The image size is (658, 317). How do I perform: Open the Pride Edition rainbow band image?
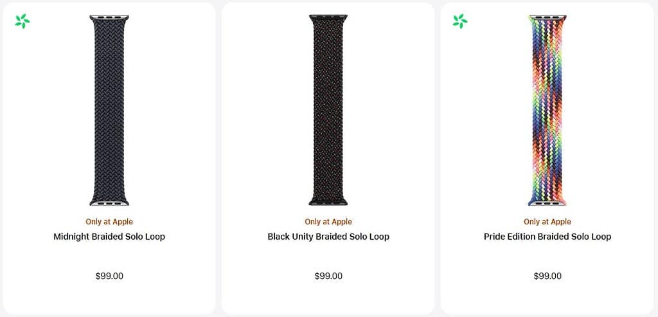547,109
